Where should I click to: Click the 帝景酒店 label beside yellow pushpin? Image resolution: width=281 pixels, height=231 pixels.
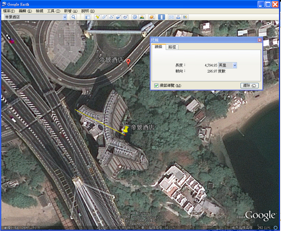pyautogui.click(x=143, y=127)
